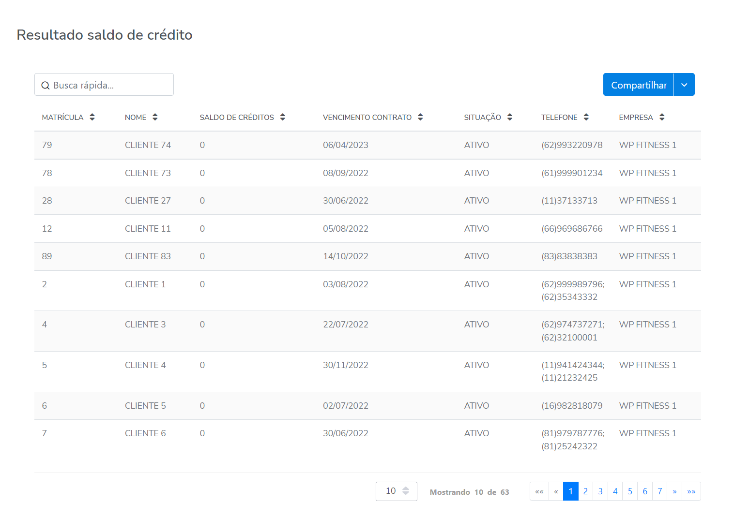The height and width of the screenshot is (518, 734).
Task: Click the search magnifier icon
Action: point(46,86)
